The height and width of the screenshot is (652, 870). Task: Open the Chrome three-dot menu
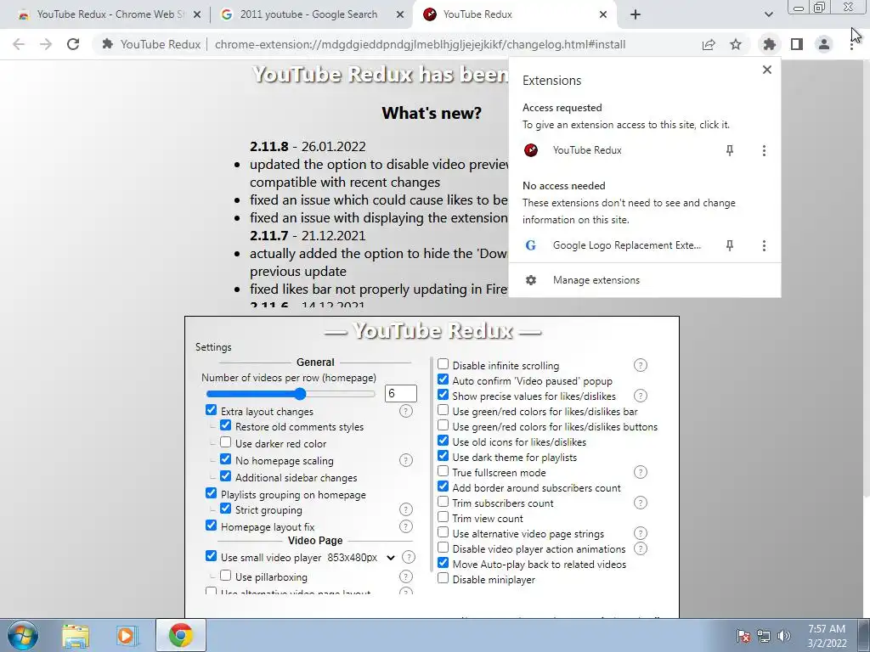click(x=851, y=44)
